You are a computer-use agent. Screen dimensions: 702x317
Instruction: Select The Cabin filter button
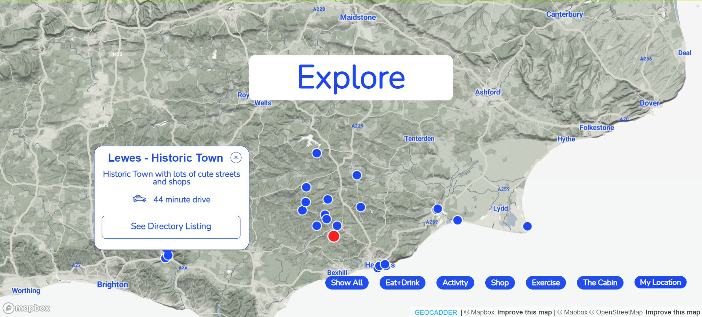[x=600, y=283]
